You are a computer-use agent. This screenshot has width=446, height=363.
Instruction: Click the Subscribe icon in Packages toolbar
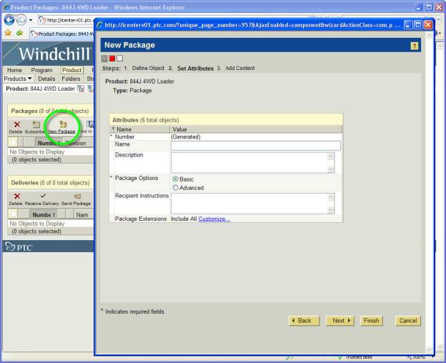[36, 124]
